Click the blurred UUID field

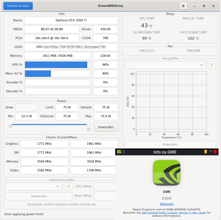tap(71, 47)
